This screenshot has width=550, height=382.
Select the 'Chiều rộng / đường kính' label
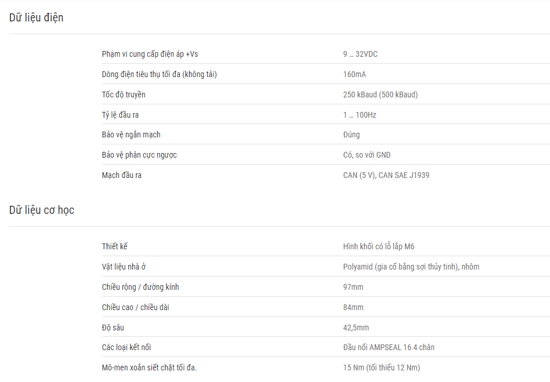(140, 287)
